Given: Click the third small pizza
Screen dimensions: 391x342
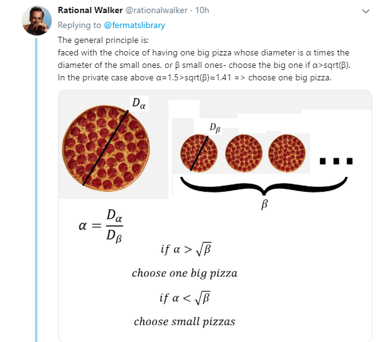Looking at the screenshot, I should pos(287,153).
